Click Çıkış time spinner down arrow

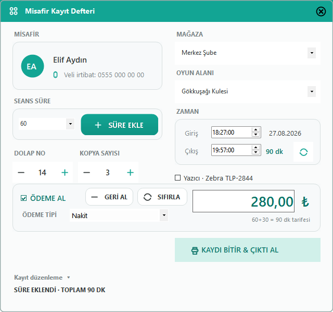[255, 152]
